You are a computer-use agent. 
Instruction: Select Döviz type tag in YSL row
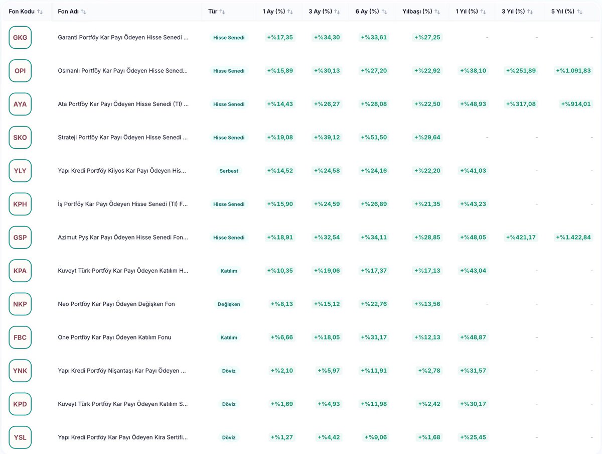click(229, 437)
